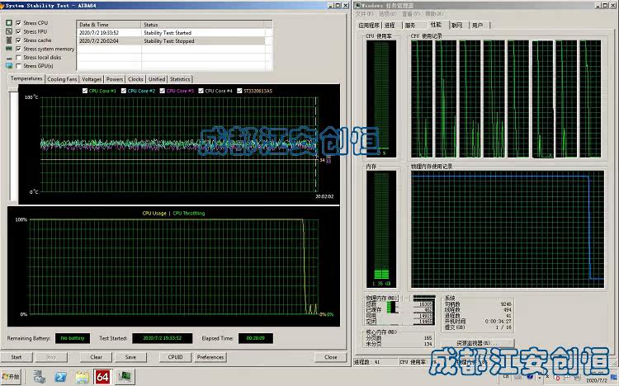The width and height of the screenshot is (619, 386).
Task: Hide CPU Core #3 temperature line
Action: [x=163, y=91]
